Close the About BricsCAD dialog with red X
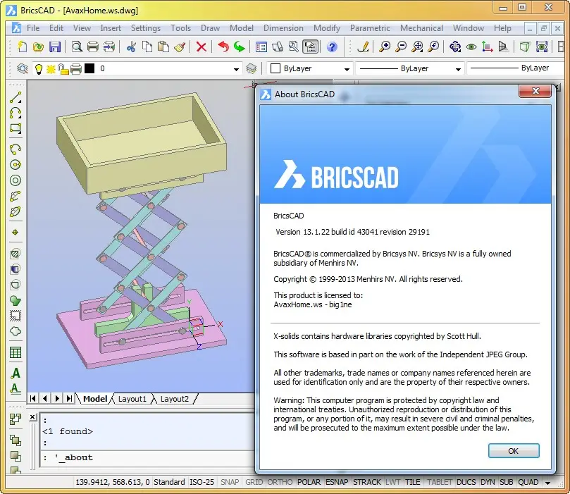This screenshot has height=494, width=570. (535, 91)
